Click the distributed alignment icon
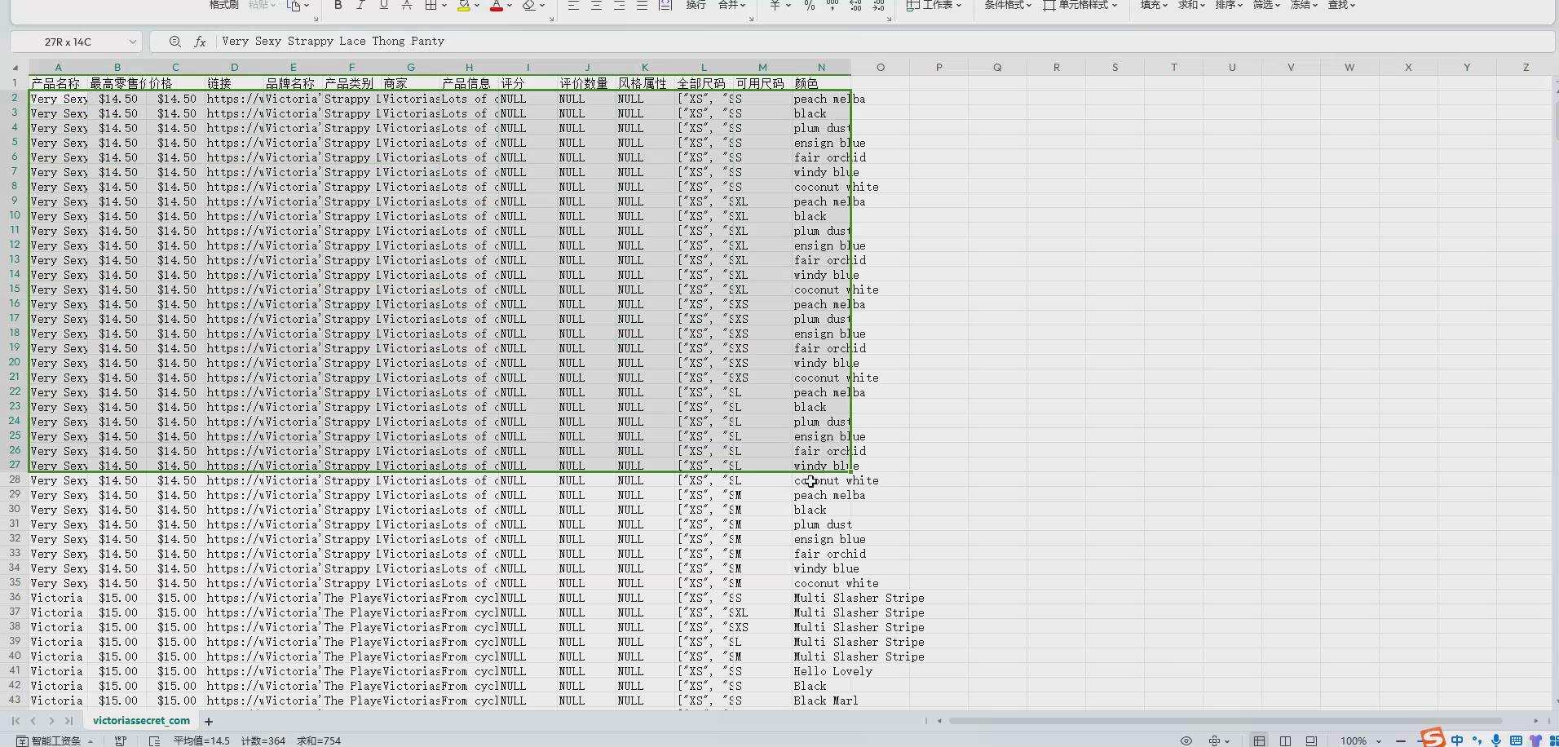1559x747 pixels. pyautogui.click(x=665, y=5)
